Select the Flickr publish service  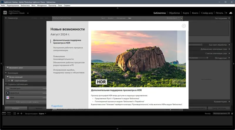point(26,97)
